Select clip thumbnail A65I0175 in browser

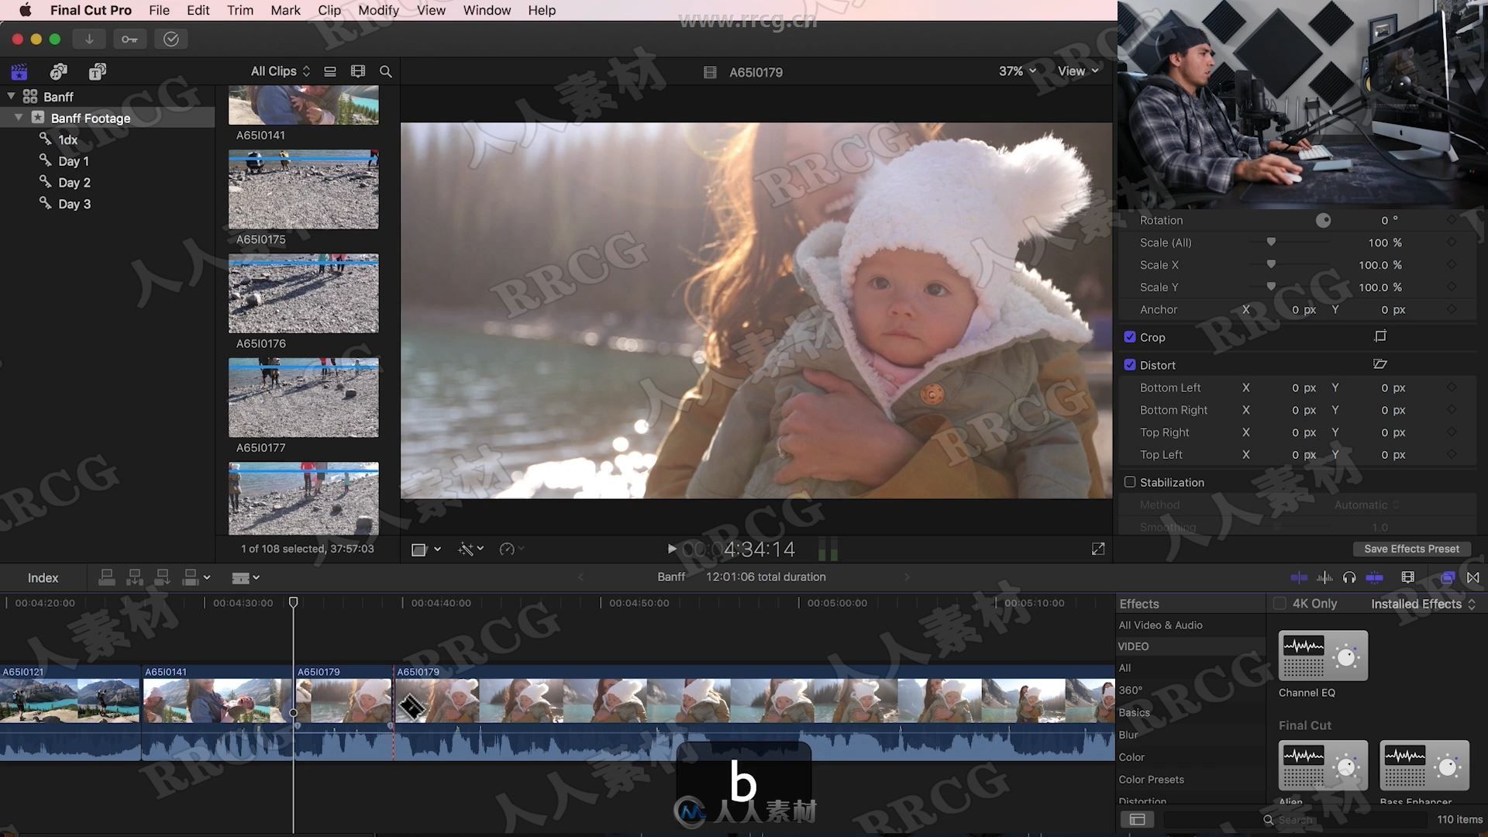click(304, 189)
